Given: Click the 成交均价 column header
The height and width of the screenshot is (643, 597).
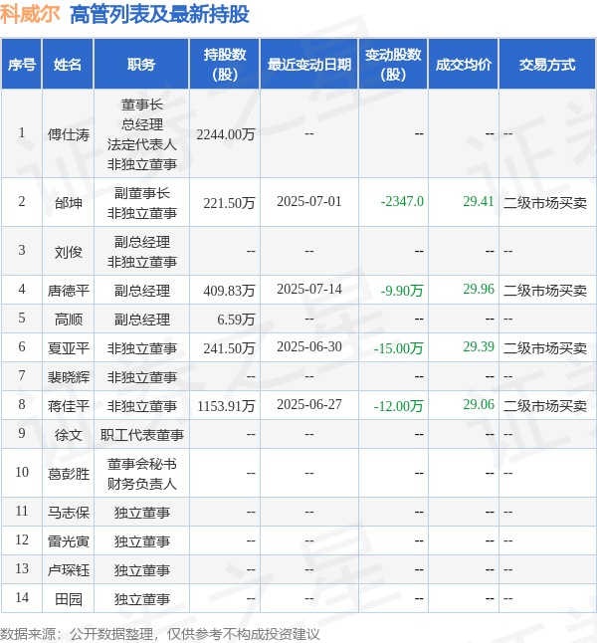Looking at the screenshot, I should 464,65.
